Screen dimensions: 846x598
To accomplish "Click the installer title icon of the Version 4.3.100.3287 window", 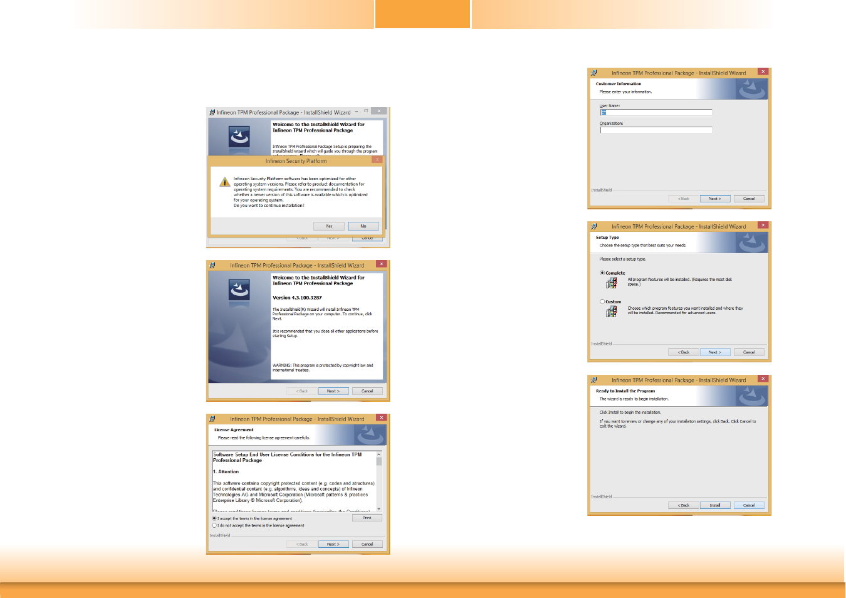I will (x=212, y=265).
